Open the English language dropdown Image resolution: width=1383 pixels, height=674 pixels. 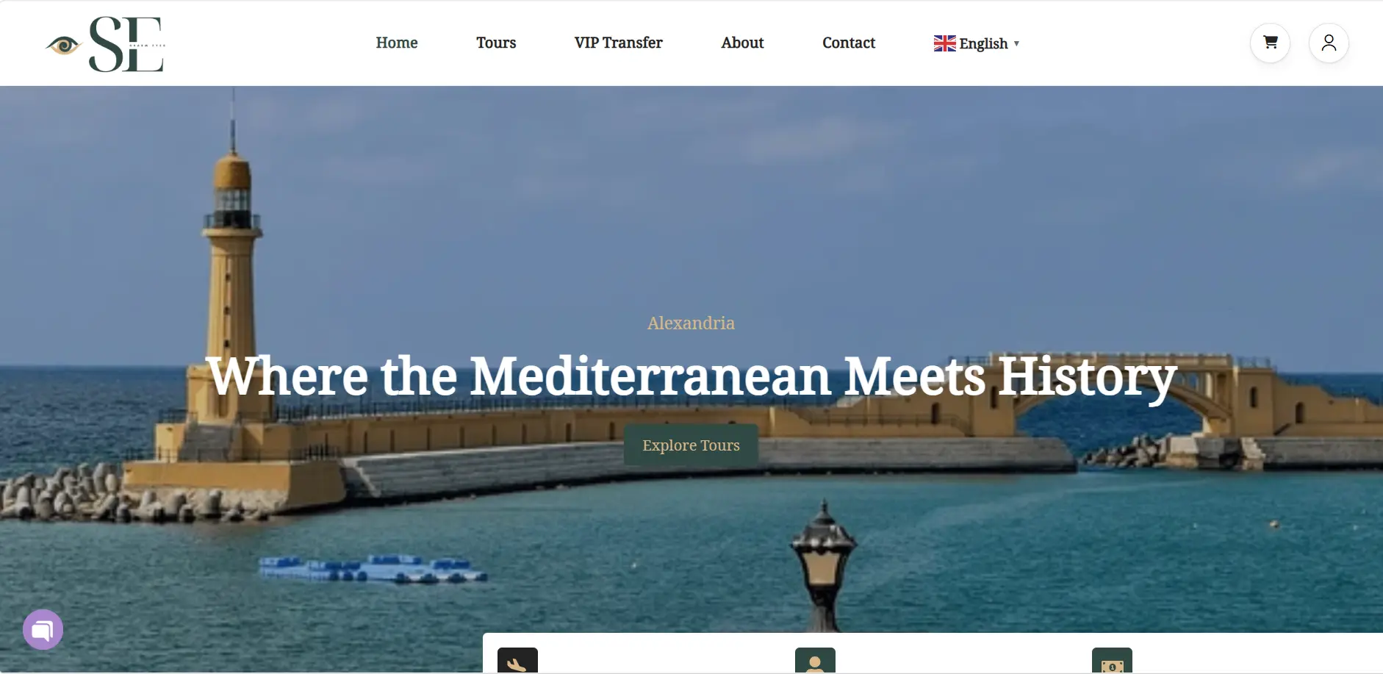pos(977,43)
